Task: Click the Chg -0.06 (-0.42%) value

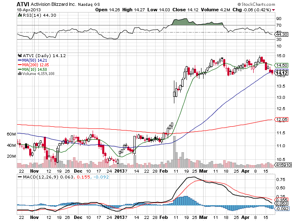Action: (x=252, y=10)
